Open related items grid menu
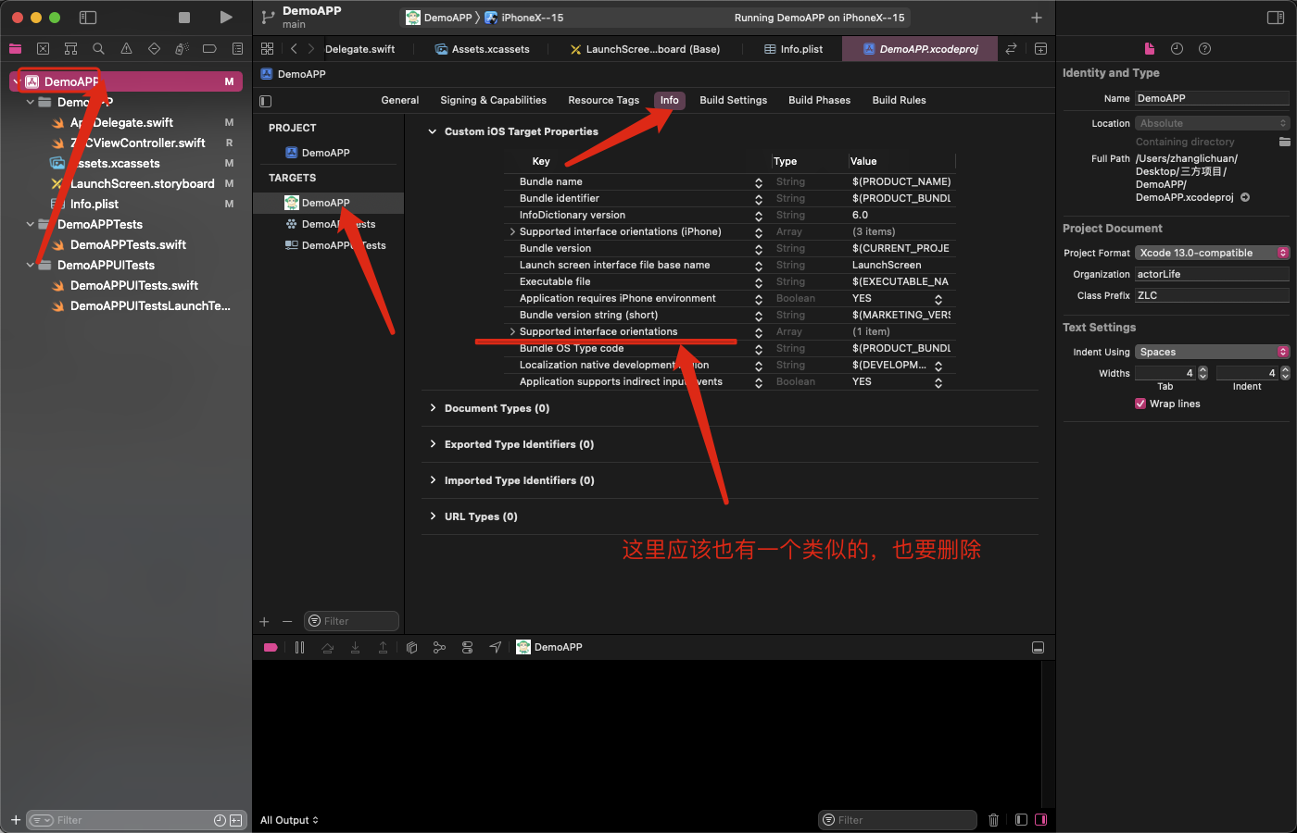Screen dimensions: 1297x833 [267, 49]
